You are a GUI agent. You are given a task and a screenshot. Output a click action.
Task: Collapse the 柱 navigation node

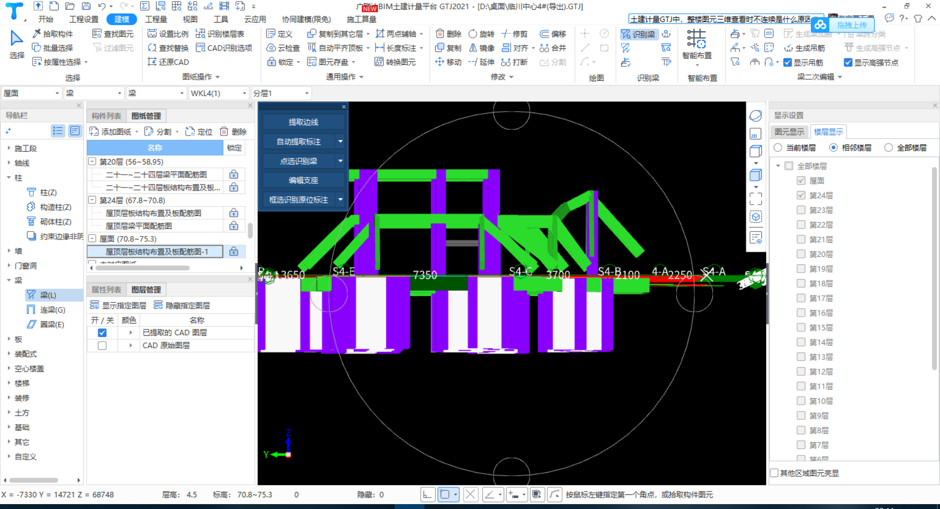(9, 178)
